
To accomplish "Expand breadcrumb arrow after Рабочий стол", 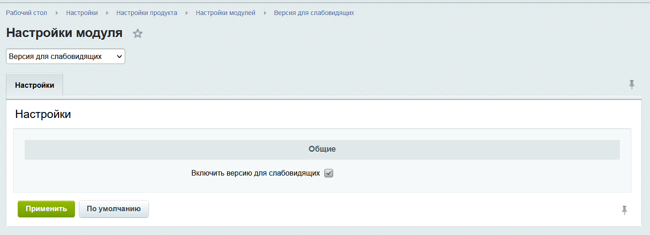I will pos(57,13).
